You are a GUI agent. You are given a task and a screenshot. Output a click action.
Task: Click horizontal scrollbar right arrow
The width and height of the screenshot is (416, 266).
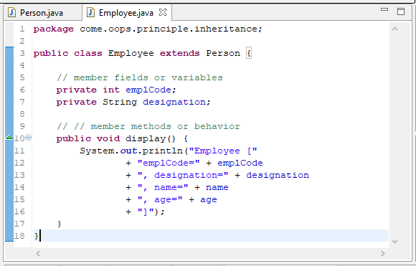tap(382, 254)
